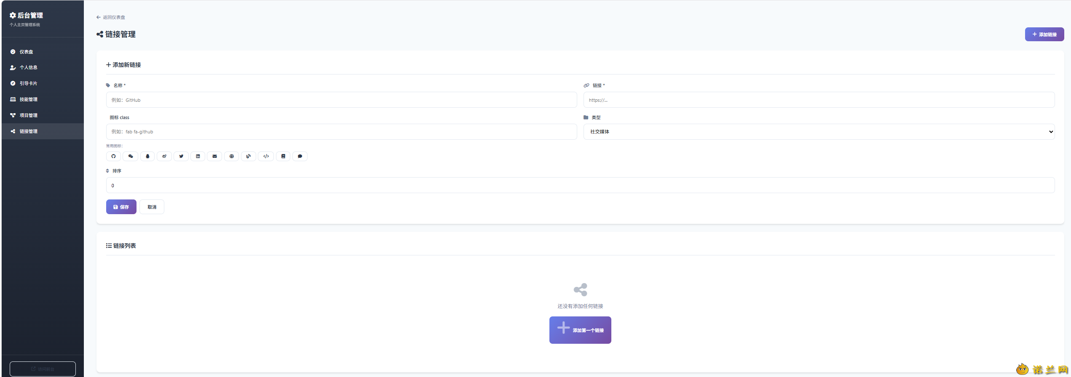The image size is (1071, 377).
Task: Click the 链接列表 section heading
Action: 121,246
